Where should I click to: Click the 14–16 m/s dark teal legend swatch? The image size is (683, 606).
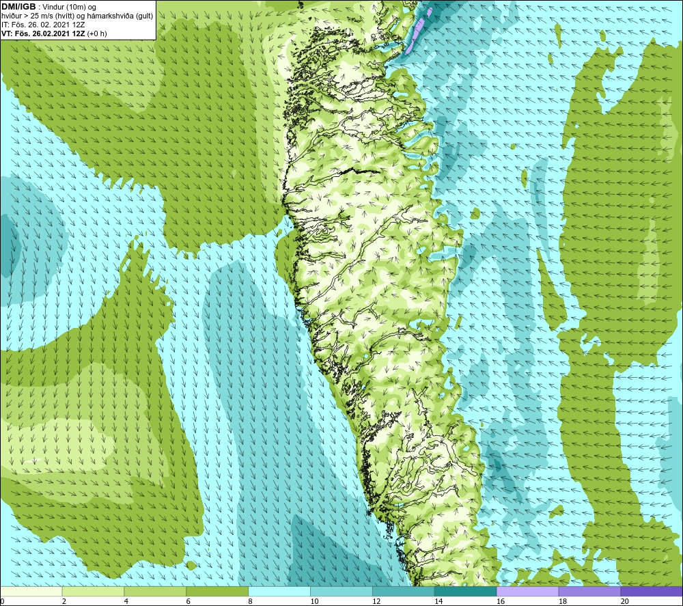pos(466,592)
